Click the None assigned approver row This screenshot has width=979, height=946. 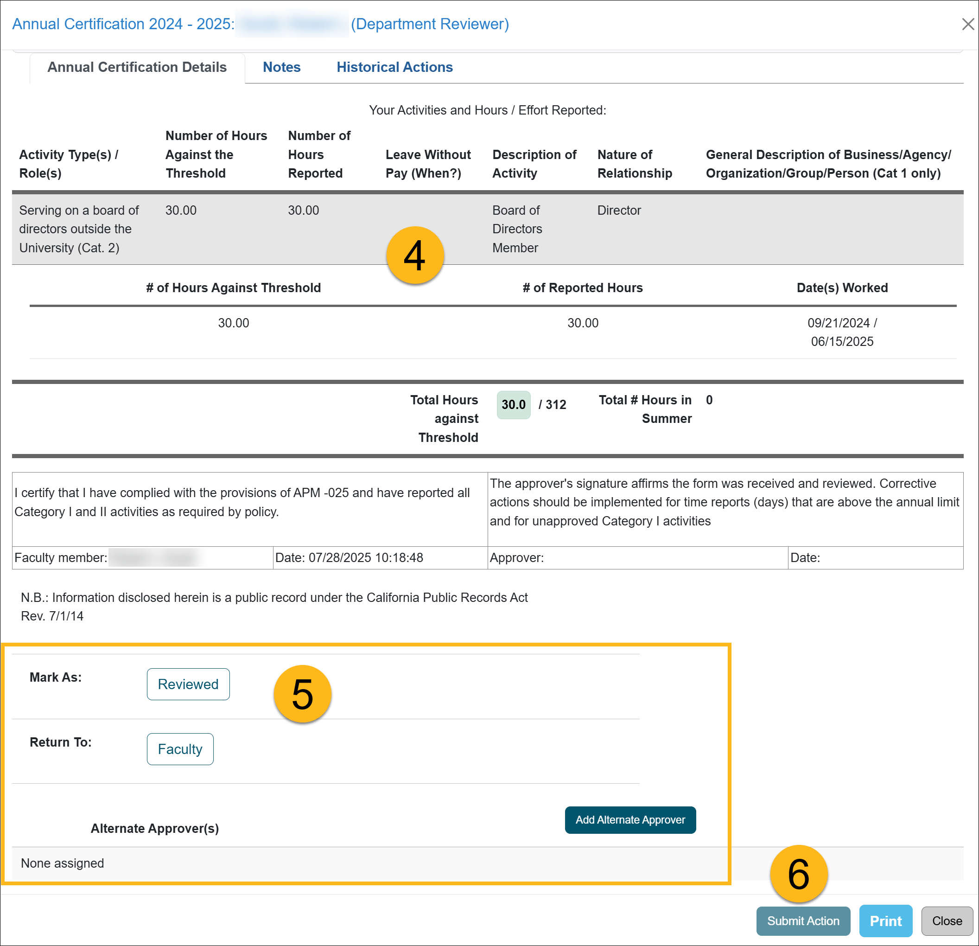coord(63,863)
